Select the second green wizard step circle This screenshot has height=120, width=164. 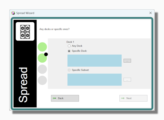[x=42, y=58]
